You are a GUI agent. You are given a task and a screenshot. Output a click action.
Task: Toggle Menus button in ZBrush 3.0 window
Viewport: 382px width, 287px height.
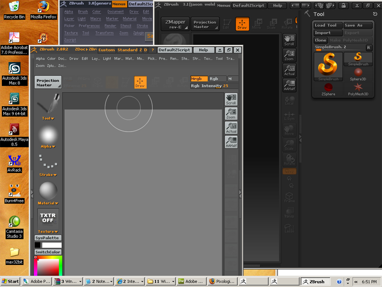click(x=119, y=4)
